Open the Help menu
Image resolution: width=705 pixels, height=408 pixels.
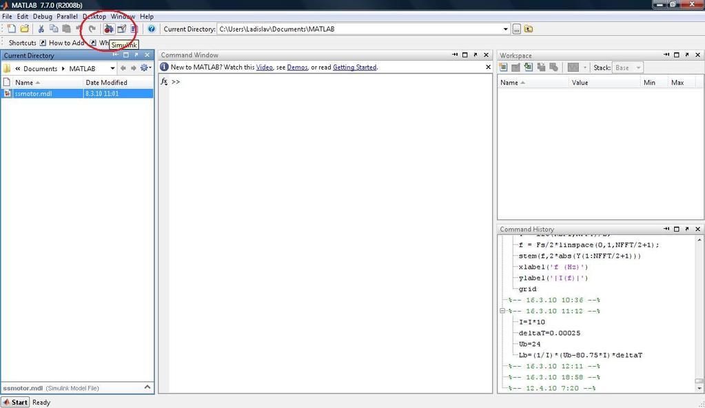pyautogui.click(x=147, y=16)
